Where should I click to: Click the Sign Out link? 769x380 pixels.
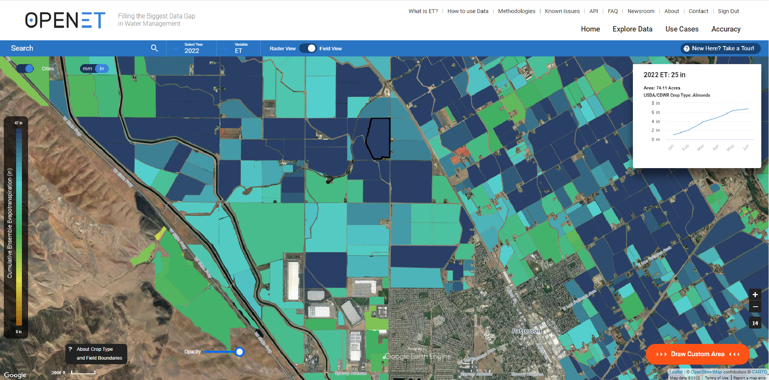click(x=728, y=11)
